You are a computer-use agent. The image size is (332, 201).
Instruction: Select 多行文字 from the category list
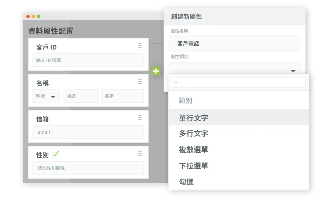coord(193,134)
